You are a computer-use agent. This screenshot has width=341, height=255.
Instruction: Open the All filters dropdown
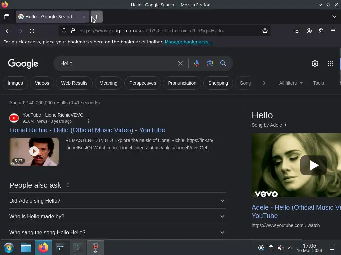(291, 83)
